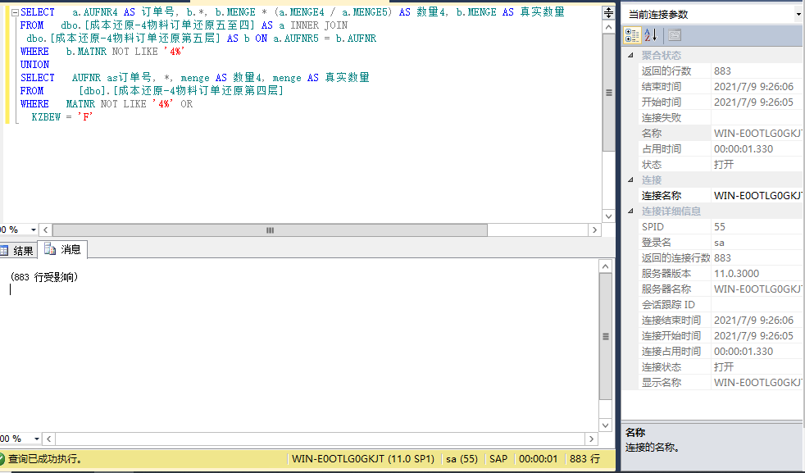Image resolution: width=805 pixels, height=473 pixels.
Task: Click the UNION keyword in the query
Action: point(35,65)
